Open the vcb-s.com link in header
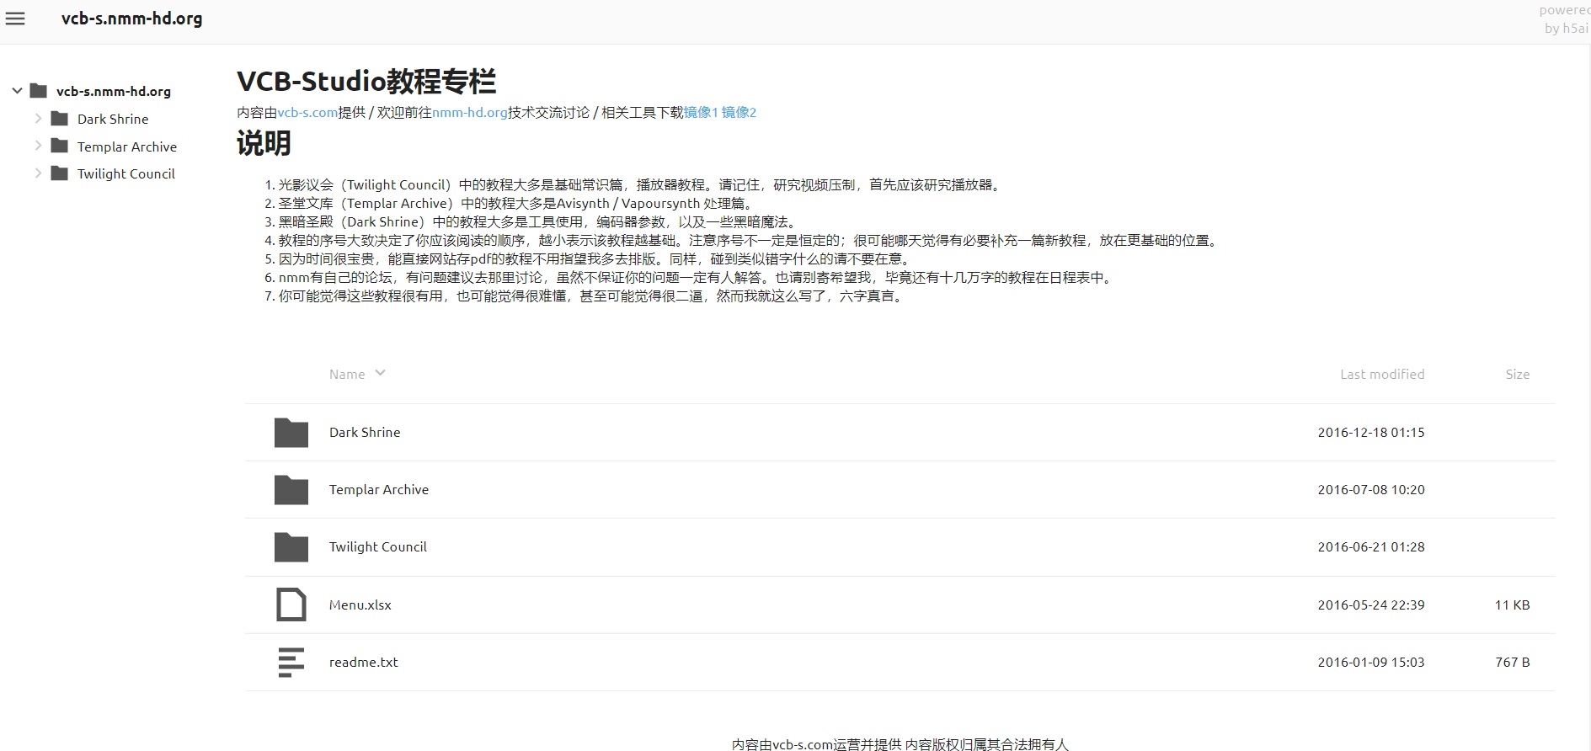Viewport: 1591px width, 751px height. pyautogui.click(x=307, y=113)
